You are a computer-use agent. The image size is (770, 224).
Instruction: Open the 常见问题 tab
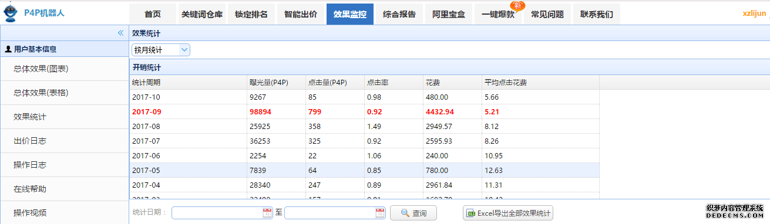547,14
